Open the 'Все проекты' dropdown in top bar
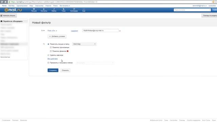 [x=65, y=6]
